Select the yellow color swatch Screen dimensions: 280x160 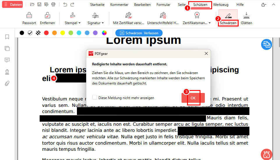63,33
